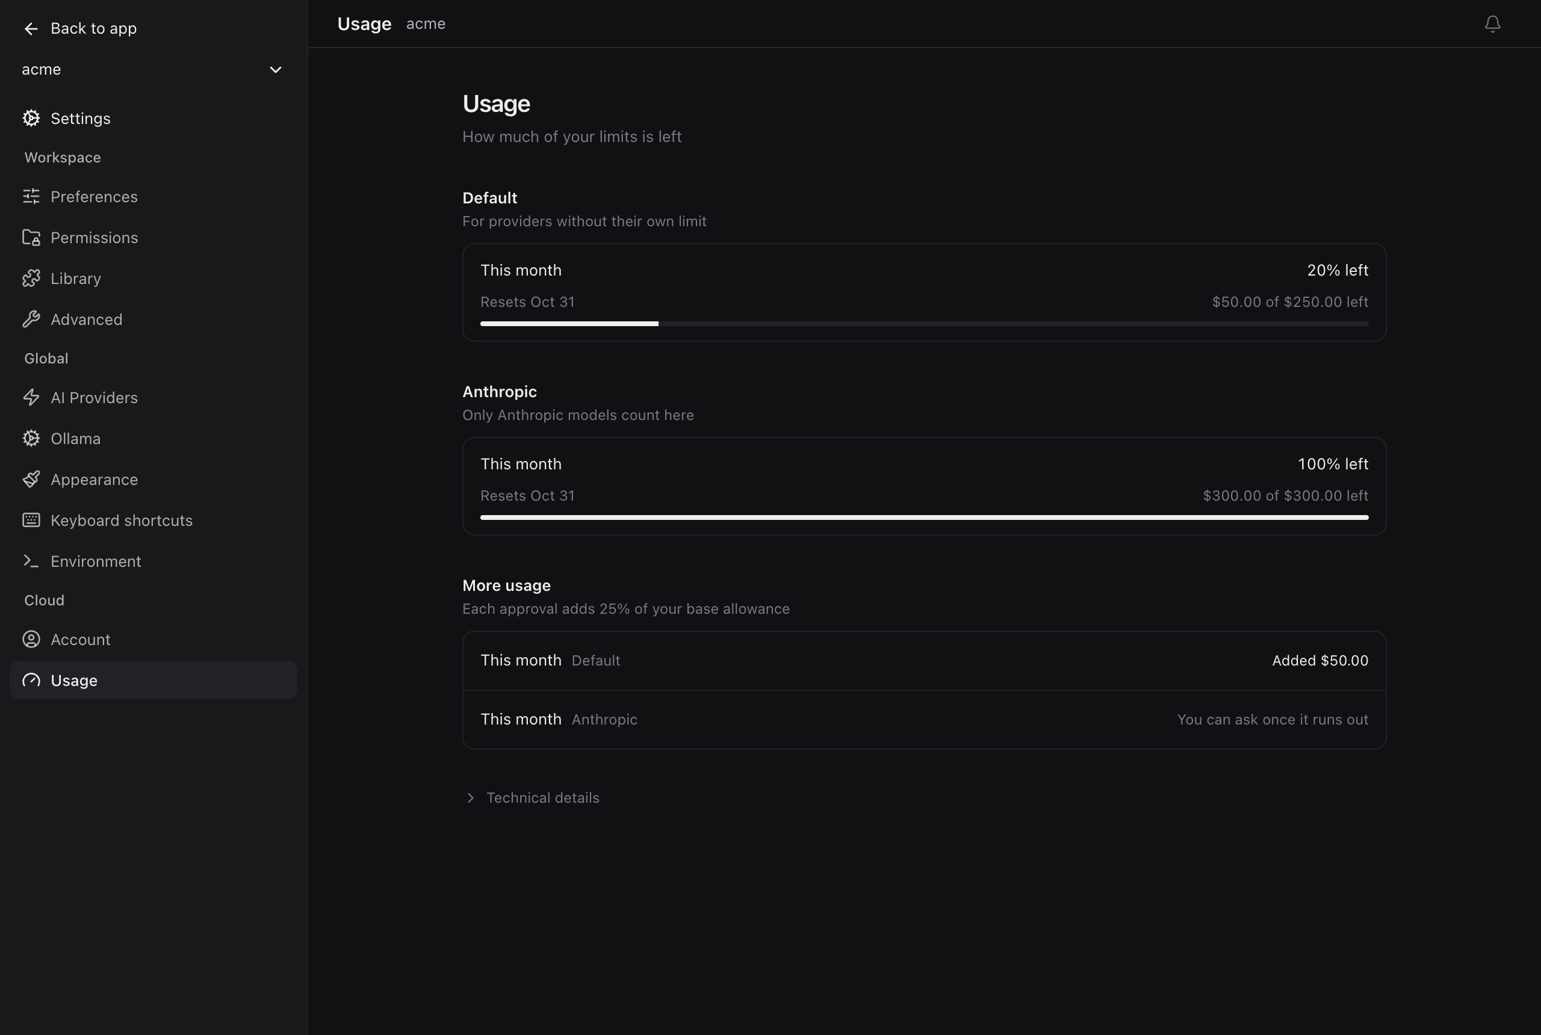Click the Anthropic limit progress bar

(923, 517)
